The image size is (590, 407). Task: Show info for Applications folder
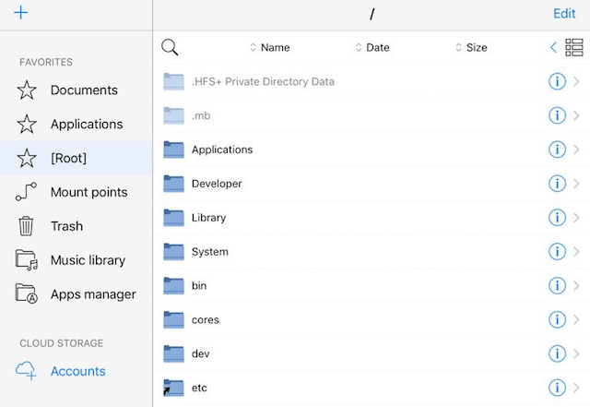pos(557,150)
